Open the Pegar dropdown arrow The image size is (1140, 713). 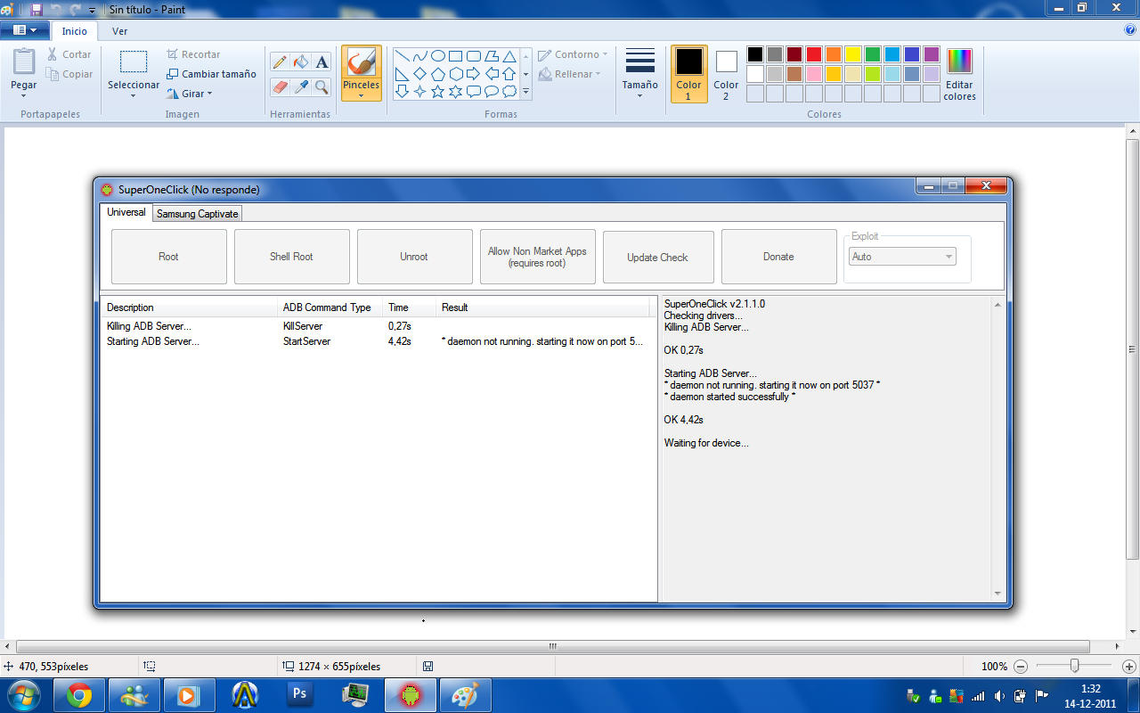tap(24, 95)
